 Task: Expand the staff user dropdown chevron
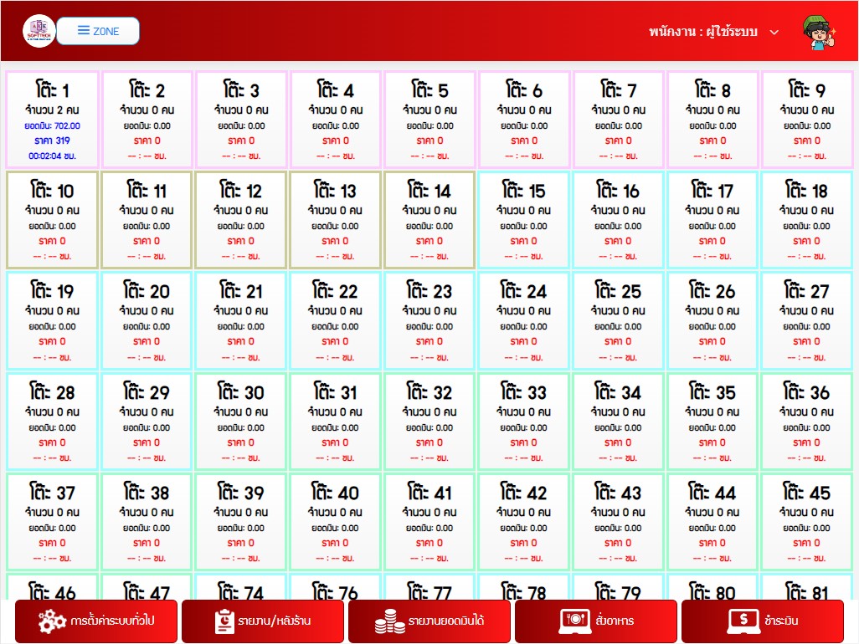click(x=774, y=32)
